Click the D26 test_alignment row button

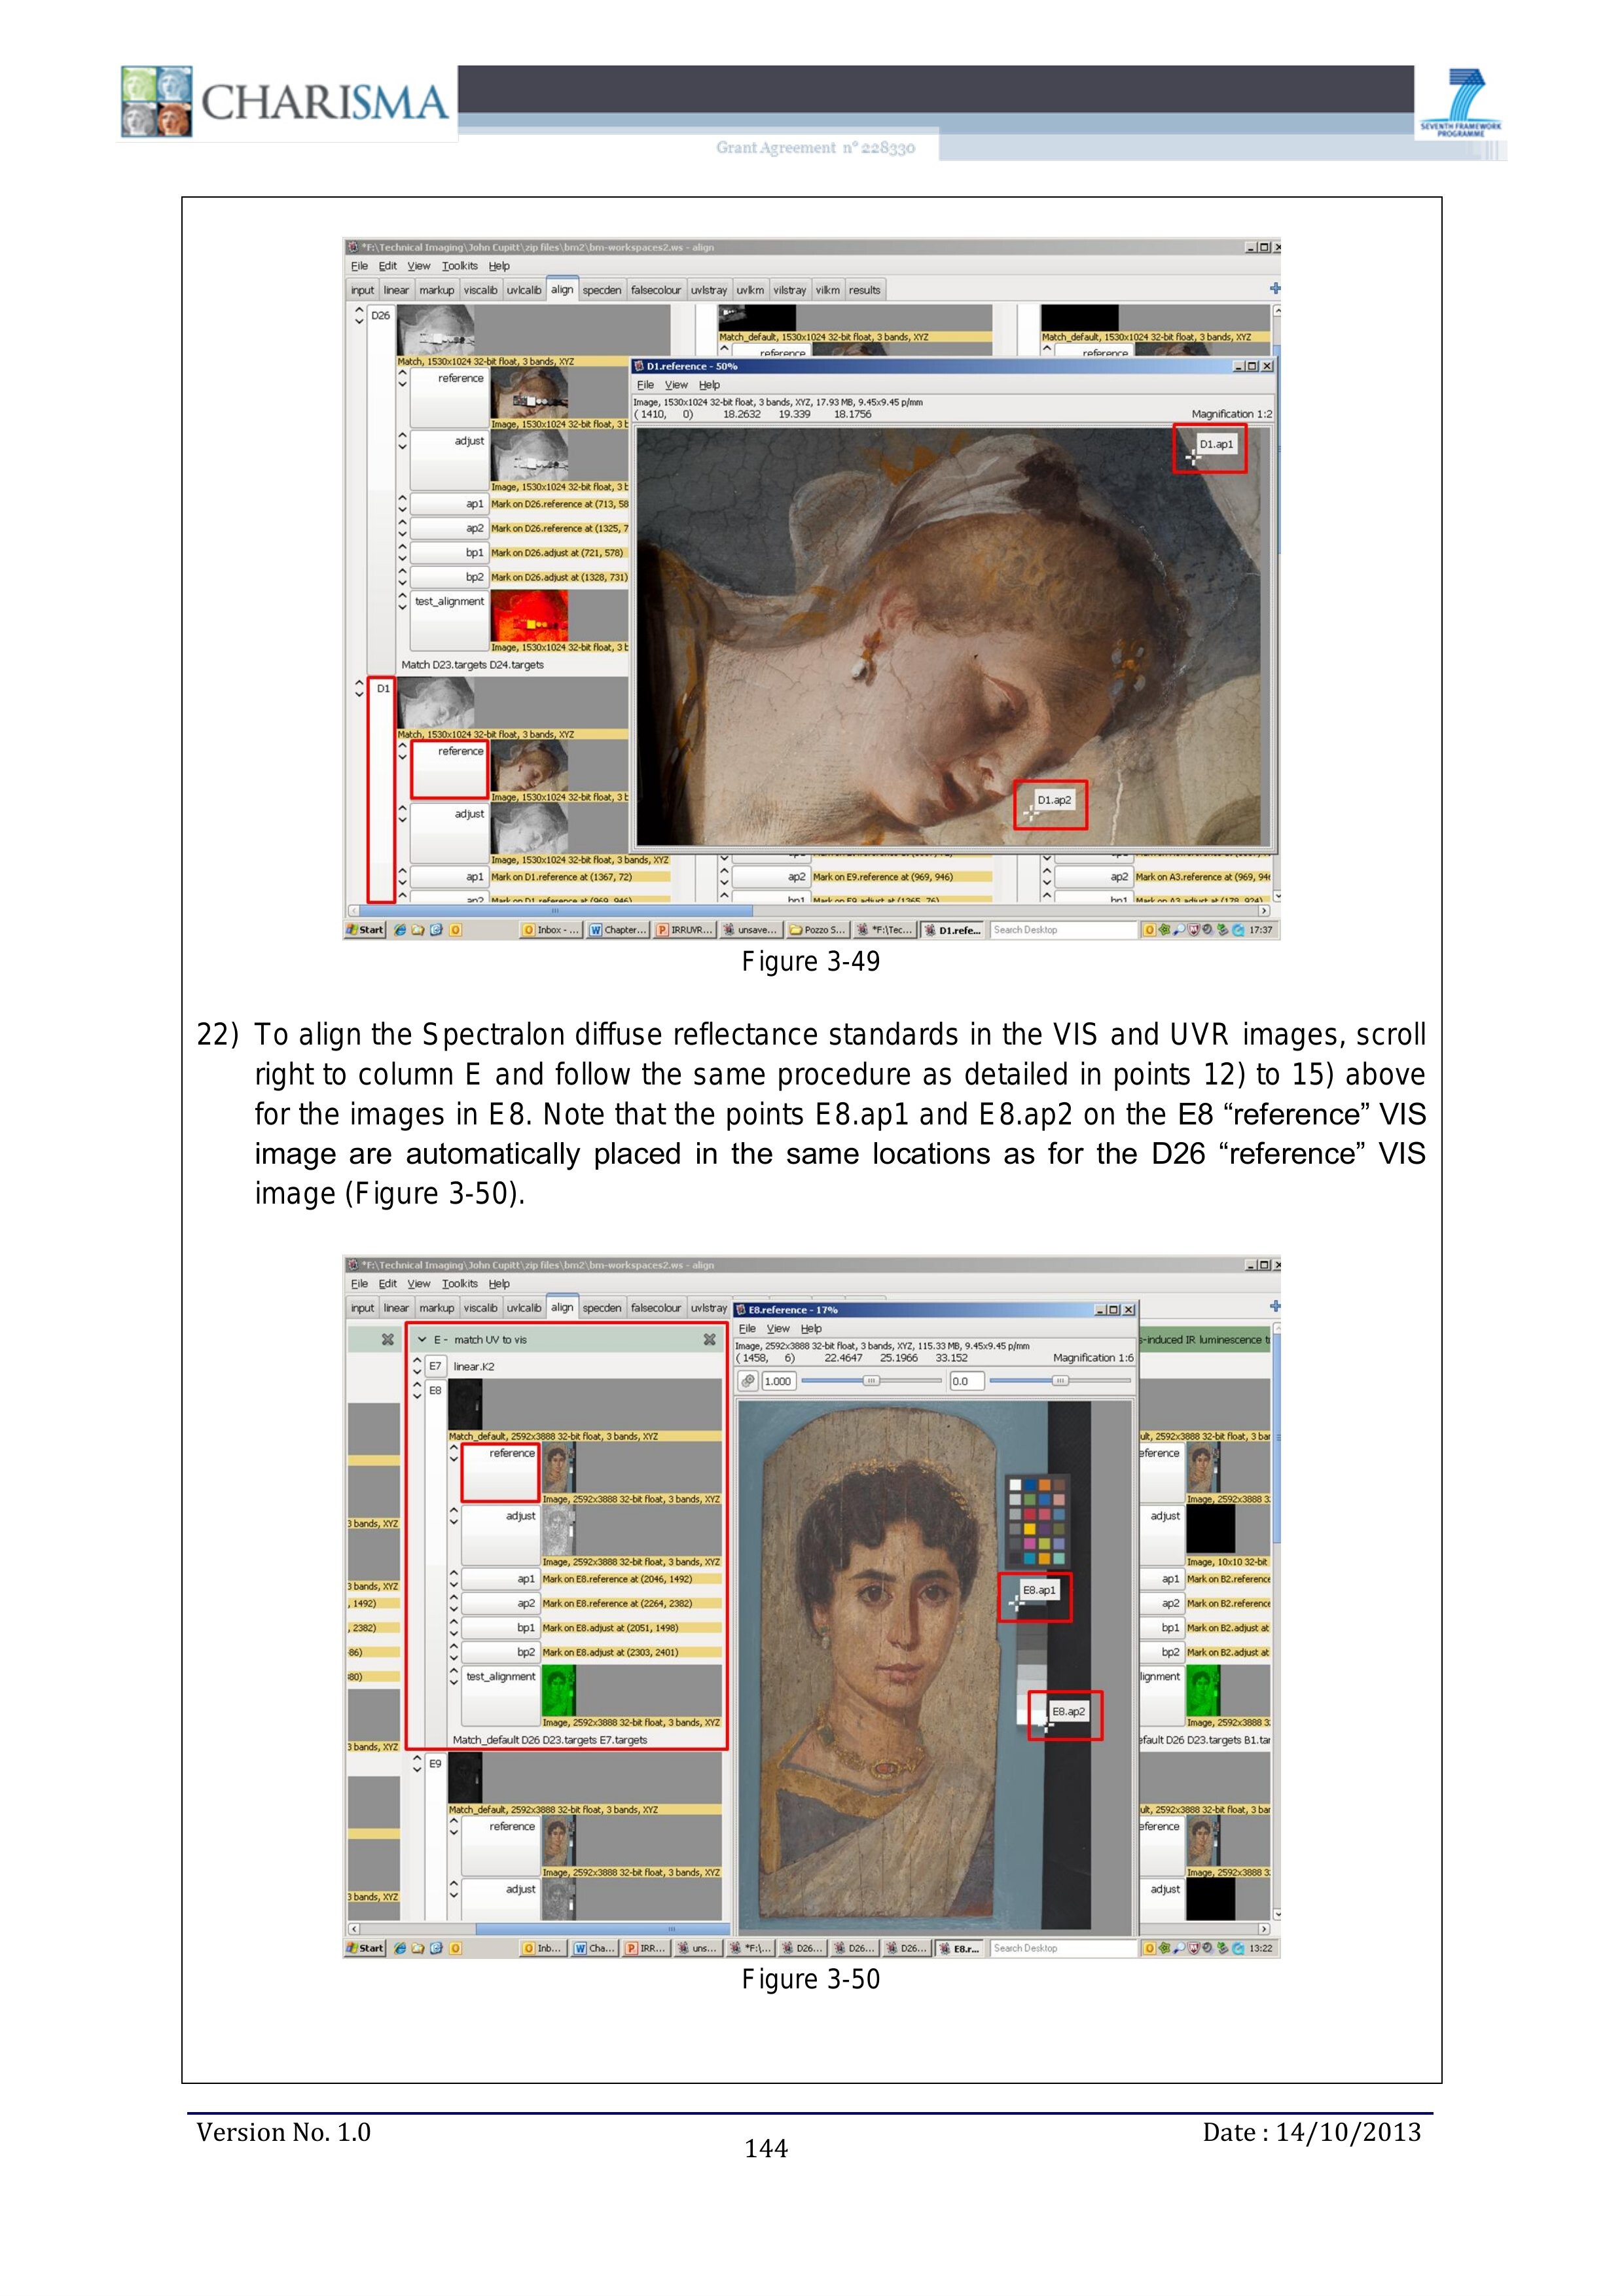[449, 621]
